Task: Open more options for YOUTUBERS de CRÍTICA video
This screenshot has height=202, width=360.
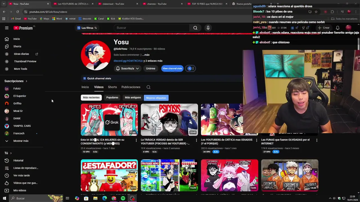Action: [256, 140]
